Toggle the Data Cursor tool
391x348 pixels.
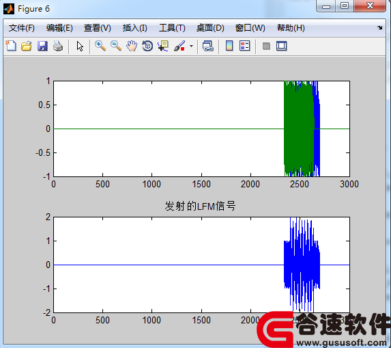163,46
